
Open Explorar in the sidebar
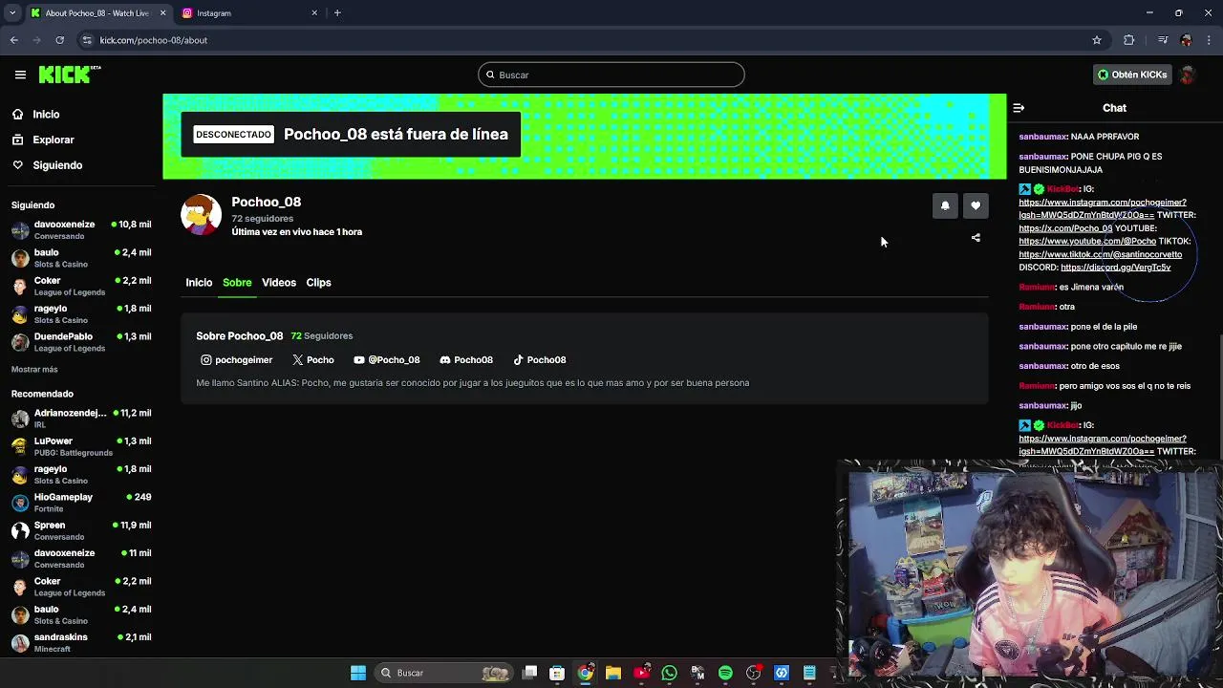click(x=53, y=140)
